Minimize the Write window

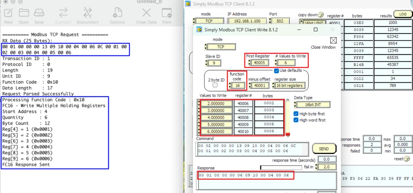click(299, 29)
